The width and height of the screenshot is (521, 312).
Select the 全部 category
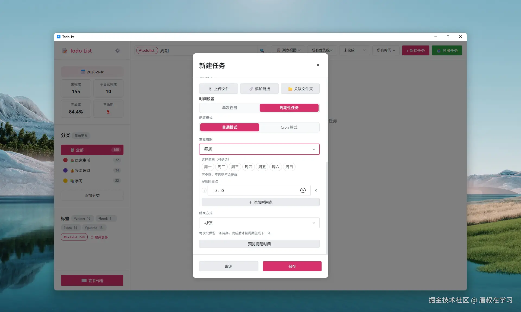click(92, 150)
